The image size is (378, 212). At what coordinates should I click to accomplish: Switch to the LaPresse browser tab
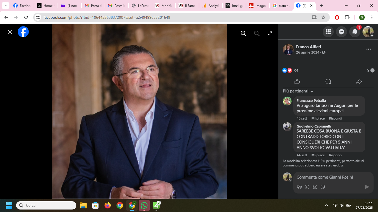[x=141, y=6]
